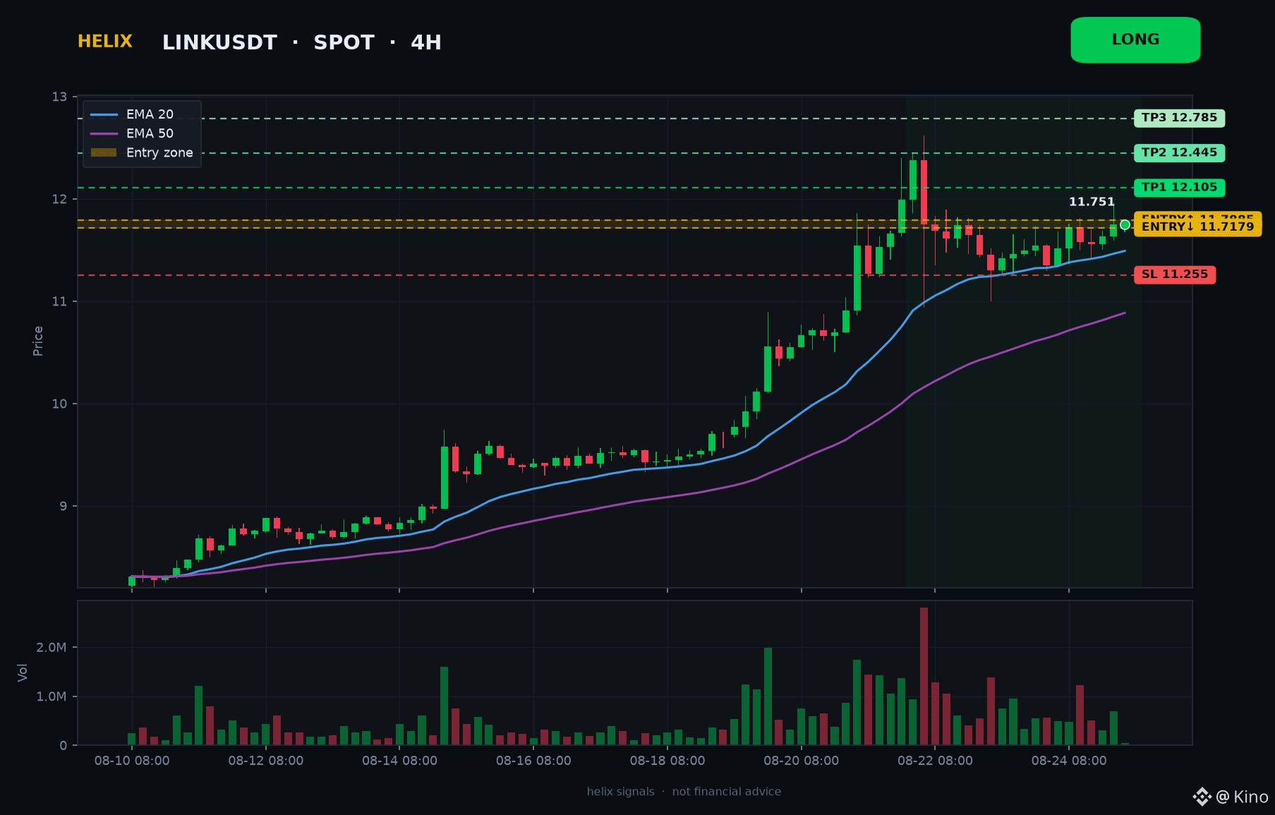1275x815 pixels.
Task: Select the TP3 12.785 price label
Action: click(1179, 118)
